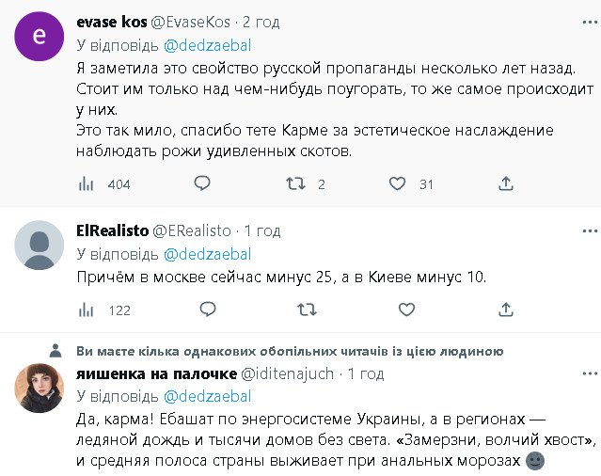Like evase kos's tweet with heart
Screen dimensions: 601x476
(x=398, y=183)
